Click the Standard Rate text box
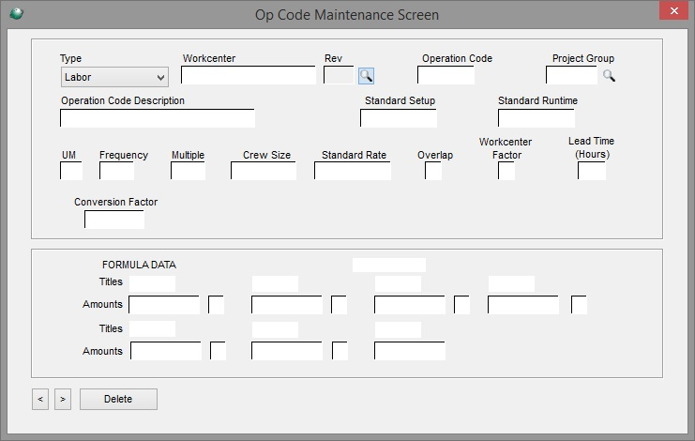The width and height of the screenshot is (695, 441). (x=353, y=171)
